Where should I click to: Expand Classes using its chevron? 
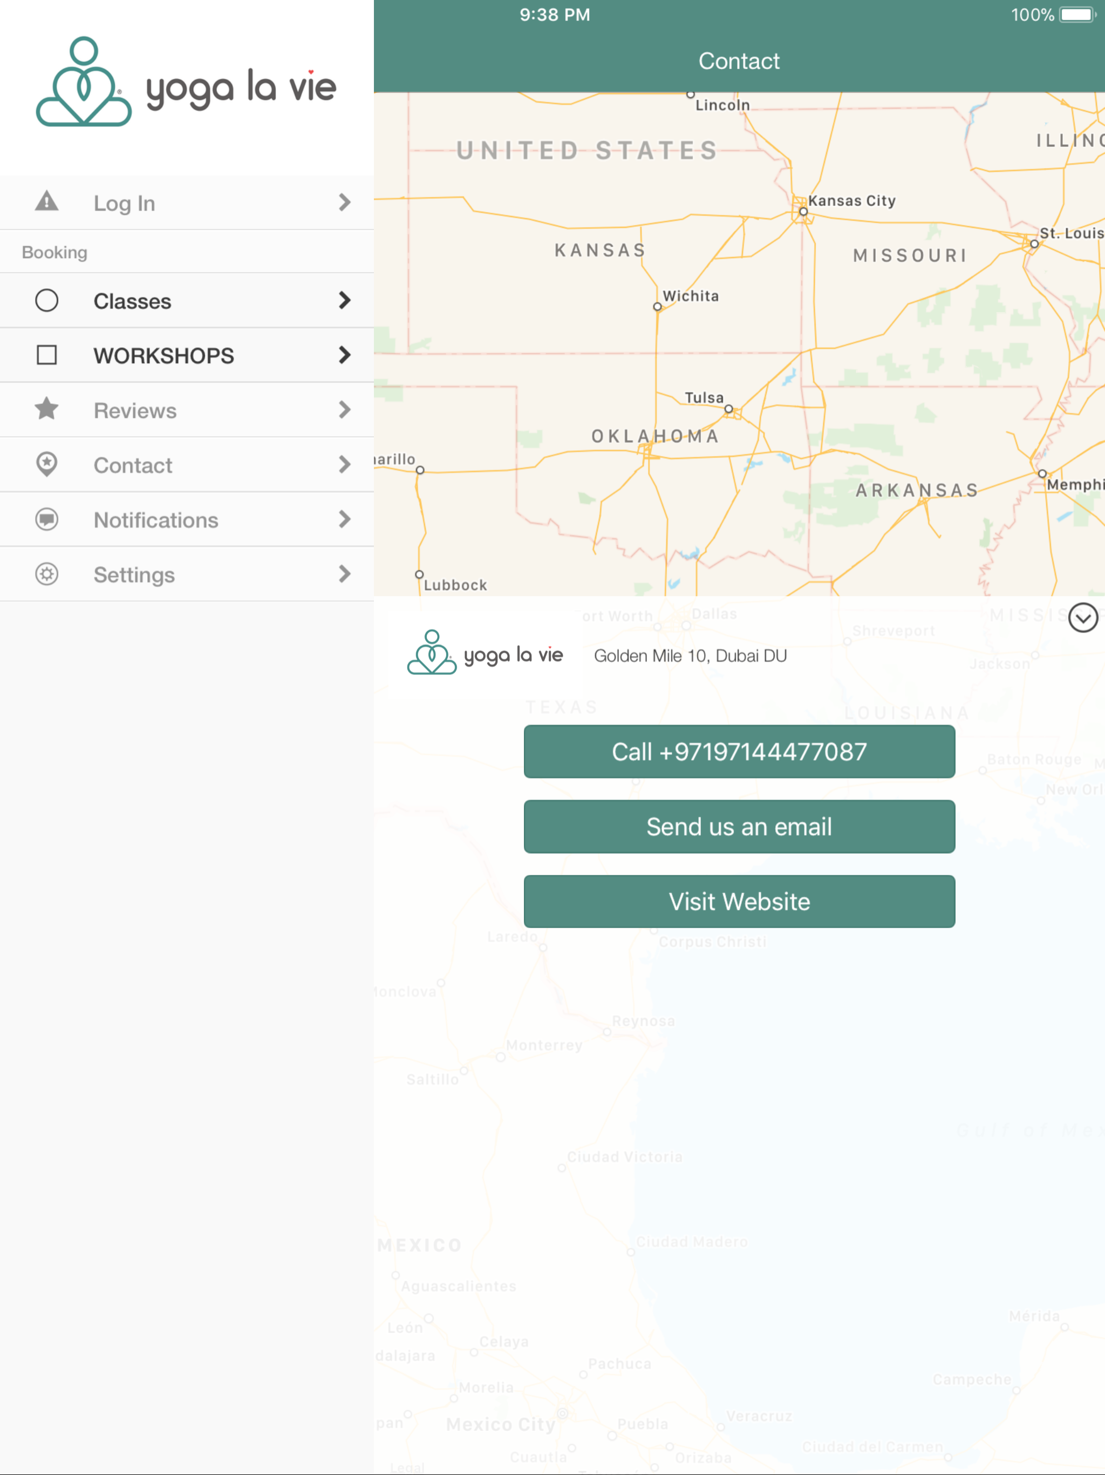pyautogui.click(x=345, y=300)
